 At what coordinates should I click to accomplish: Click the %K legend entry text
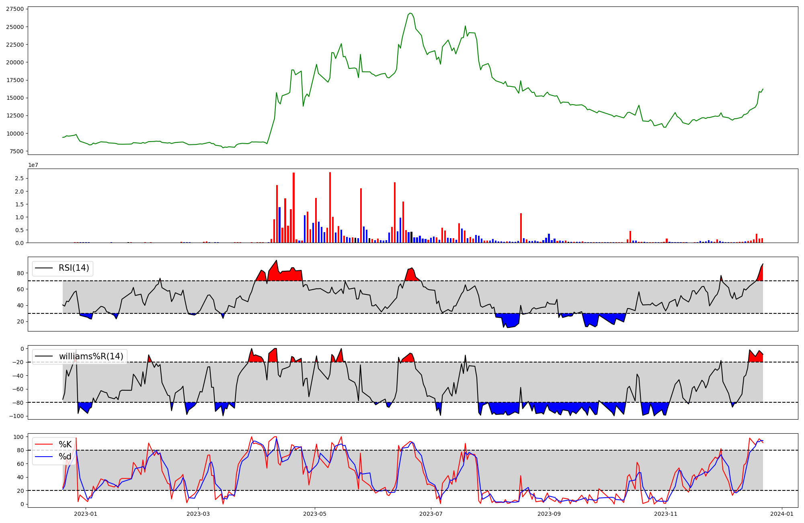(65, 445)
